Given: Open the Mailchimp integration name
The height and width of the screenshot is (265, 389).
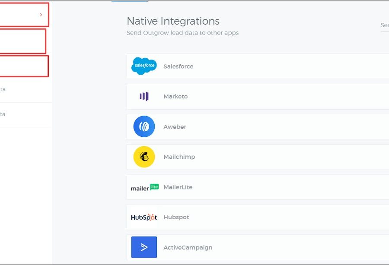Looking at the screenshot, I should click(x=179, y=157).
